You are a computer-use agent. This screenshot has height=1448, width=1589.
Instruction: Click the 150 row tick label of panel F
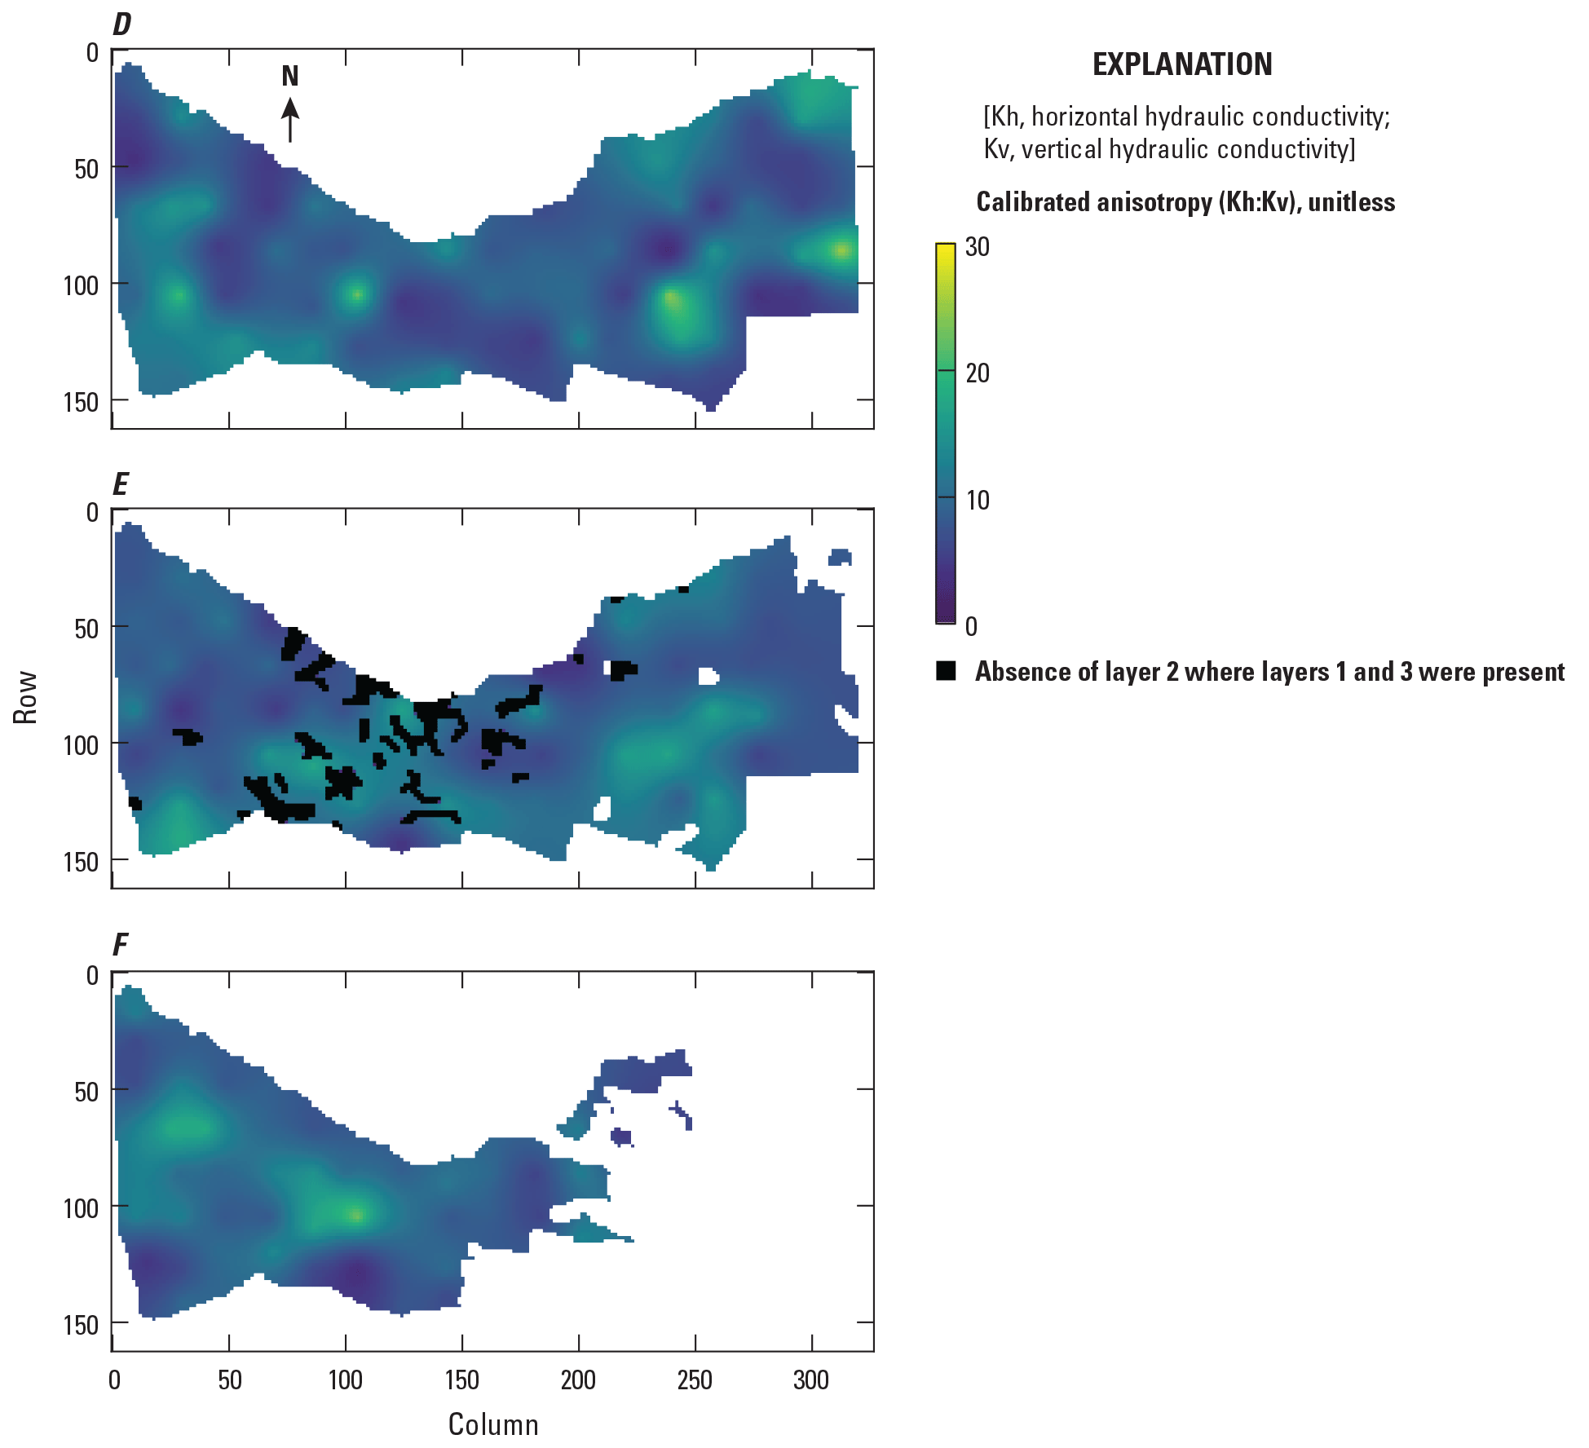click(81, 1325)
